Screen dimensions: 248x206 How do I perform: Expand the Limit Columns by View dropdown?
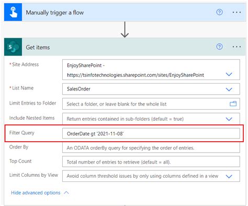(229, 176)
